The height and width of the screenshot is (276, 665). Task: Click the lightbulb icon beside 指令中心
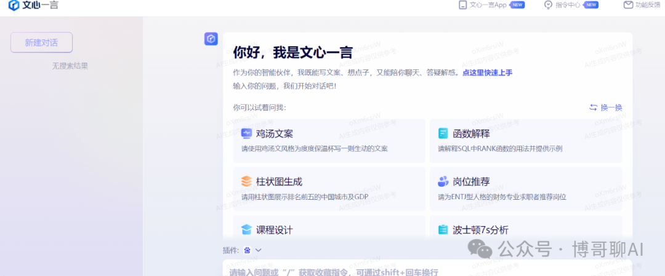pyautogui.click(x=549, y=5)
